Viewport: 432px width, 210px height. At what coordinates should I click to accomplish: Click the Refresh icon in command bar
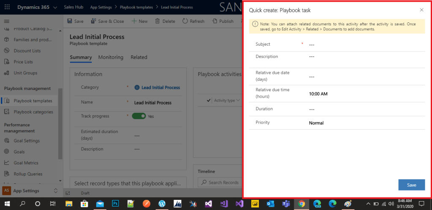185,21
